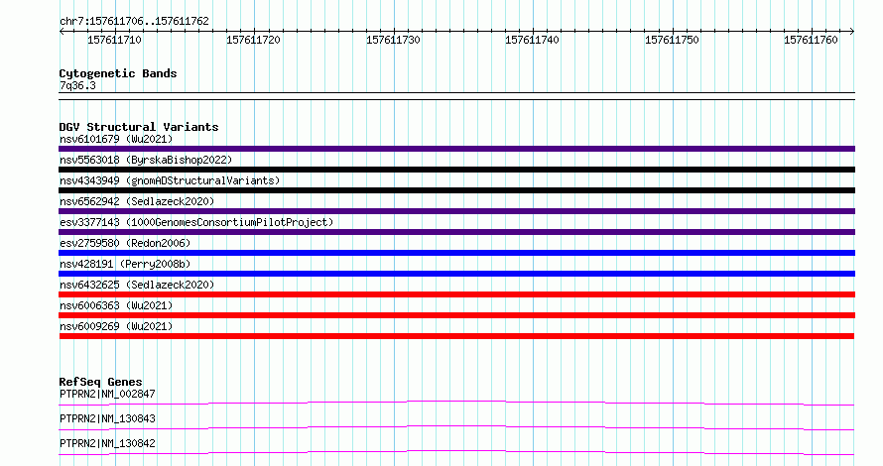Click nsv6009269 (Wu2021) variant label
The image size is (883, 466).
116,326
